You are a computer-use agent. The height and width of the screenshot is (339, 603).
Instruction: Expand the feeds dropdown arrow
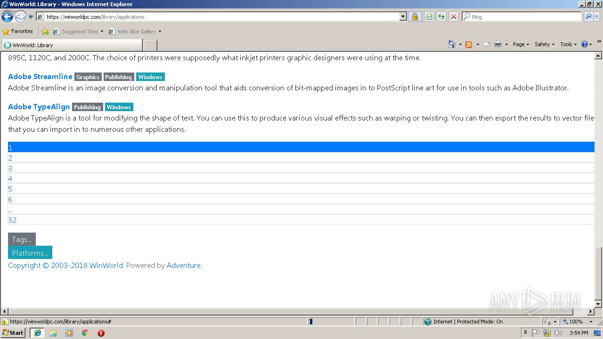pyautogui.click(x=478, y=44)
